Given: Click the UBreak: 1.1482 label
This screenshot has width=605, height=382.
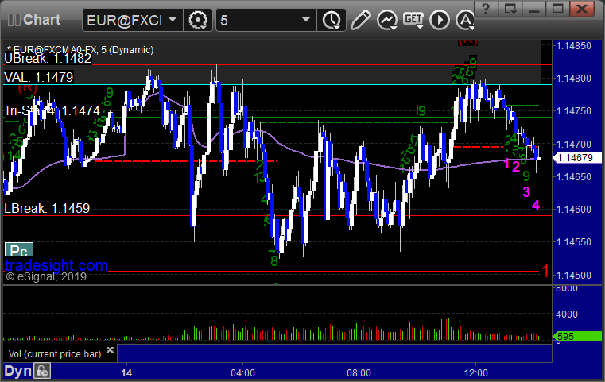Looking at the screenshot, I should click(48, 59).
